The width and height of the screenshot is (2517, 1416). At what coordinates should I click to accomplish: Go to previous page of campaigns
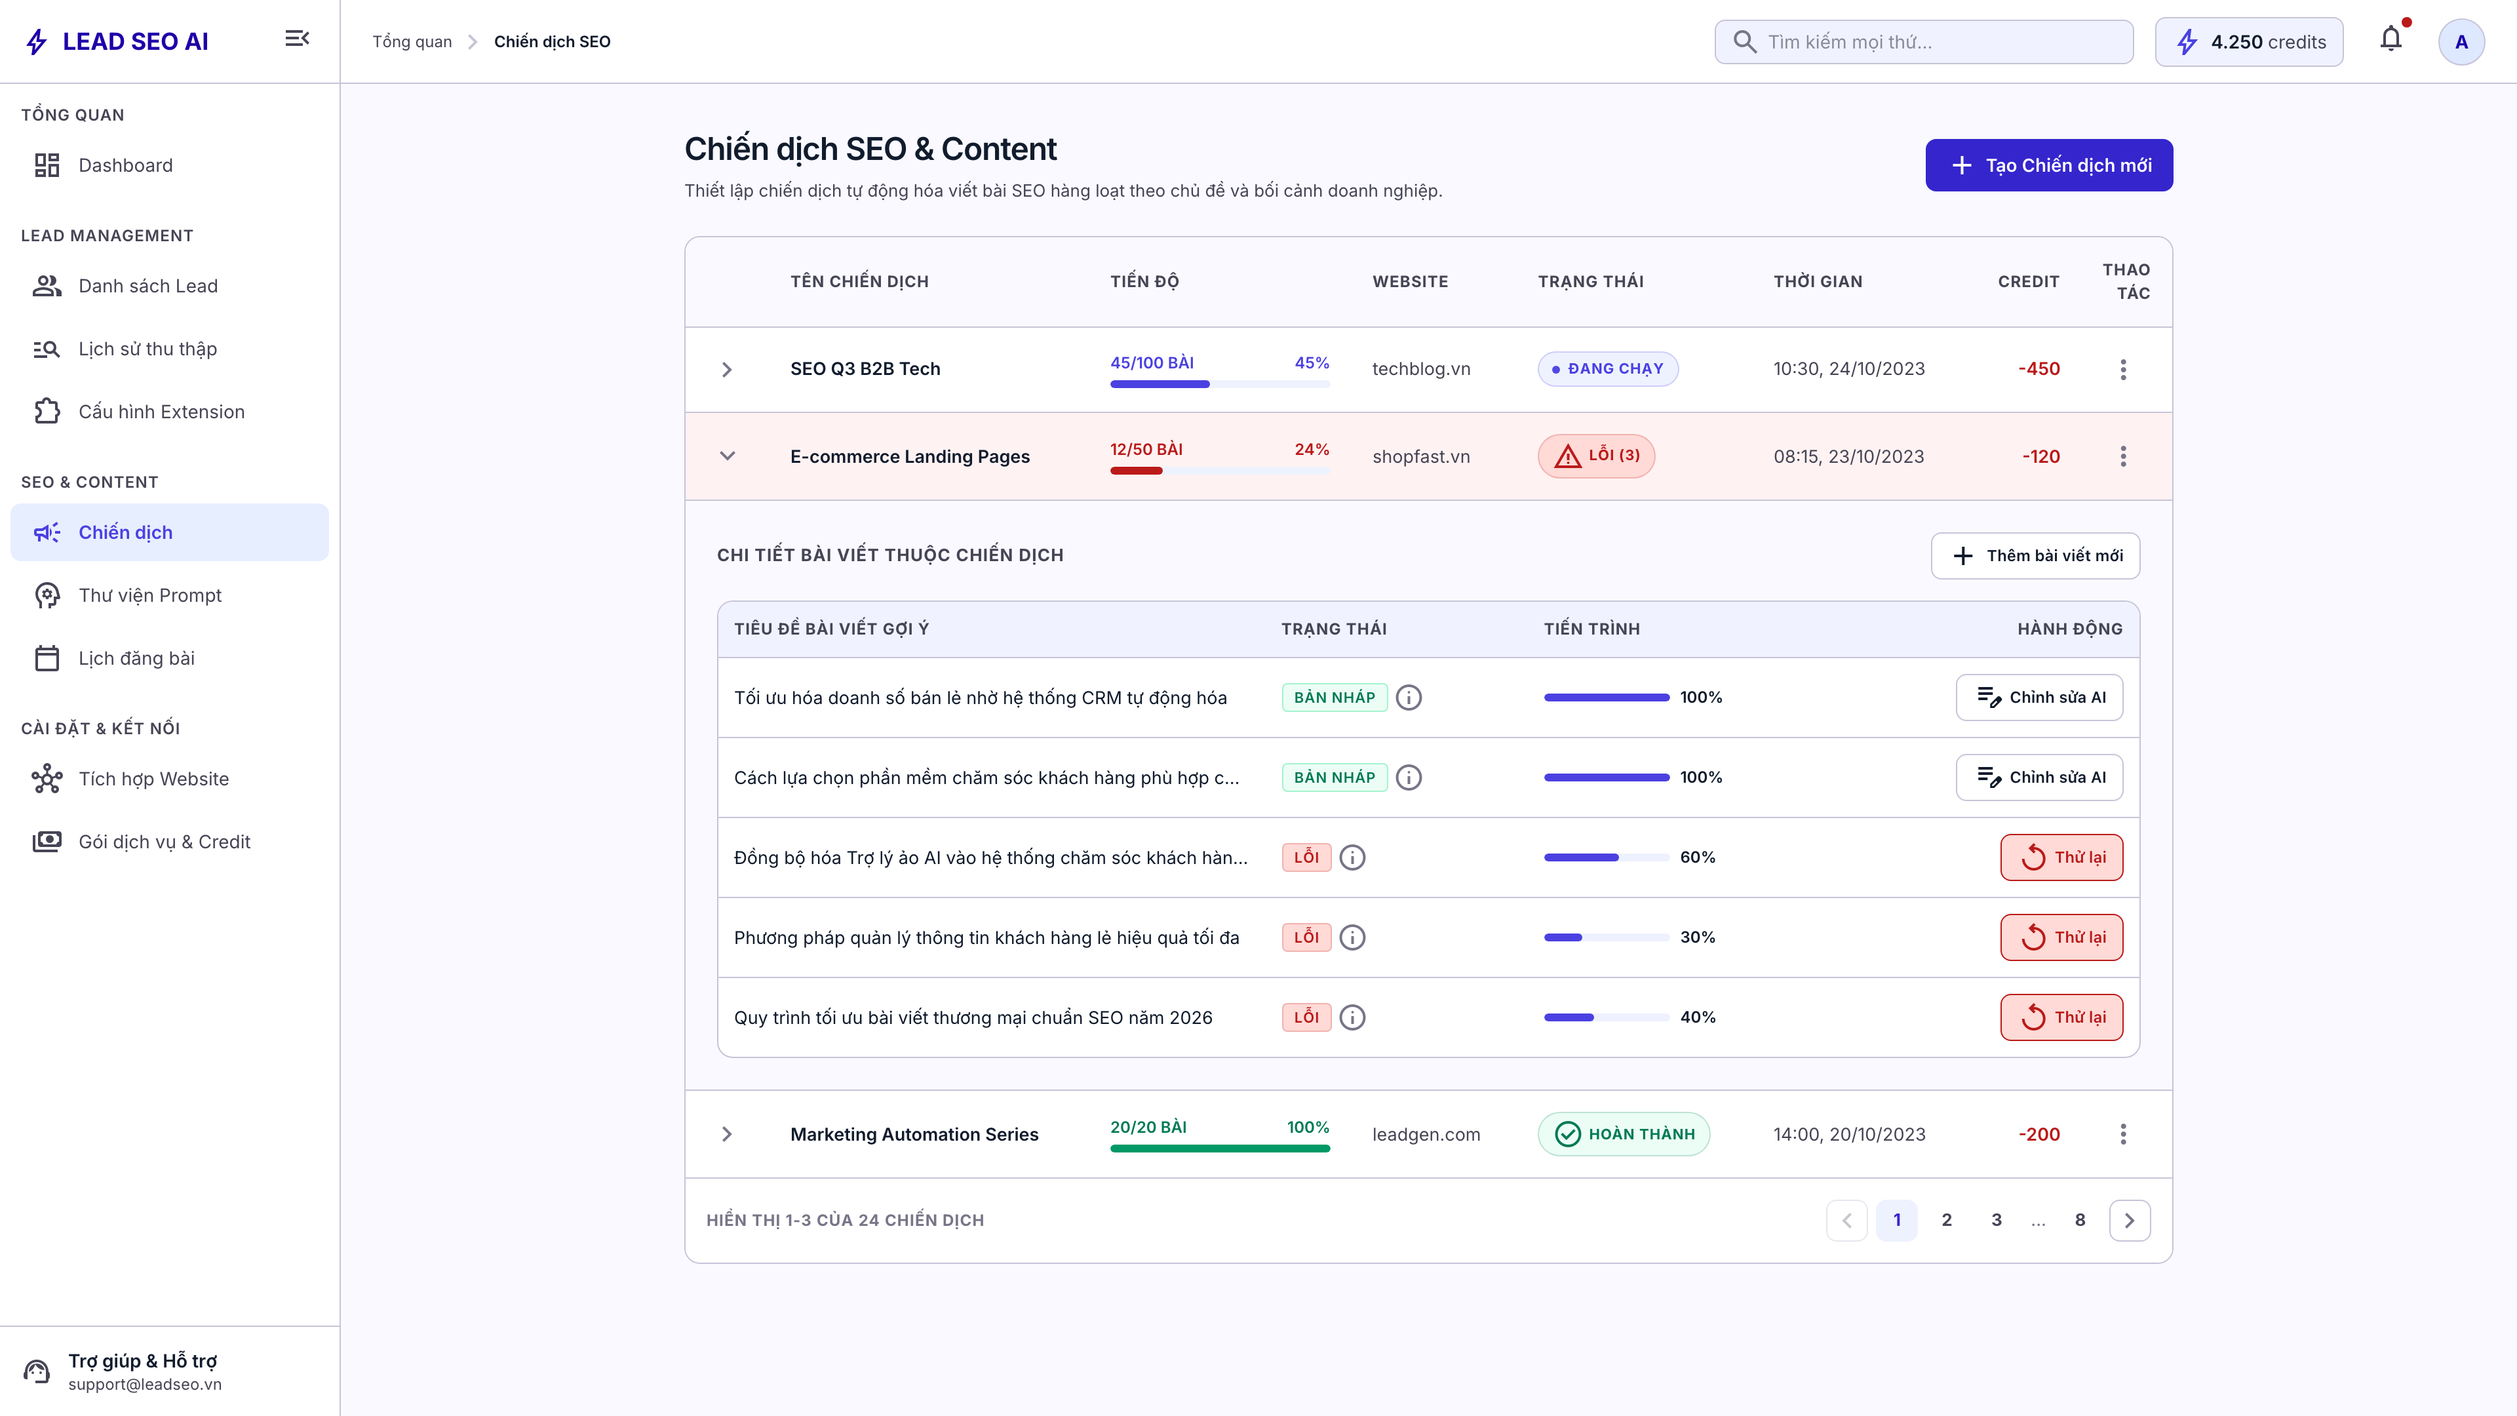[1846, 1221]
